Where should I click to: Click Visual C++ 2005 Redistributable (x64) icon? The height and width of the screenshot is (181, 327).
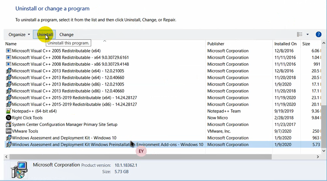pyautogui.click(x=8, y=51)
